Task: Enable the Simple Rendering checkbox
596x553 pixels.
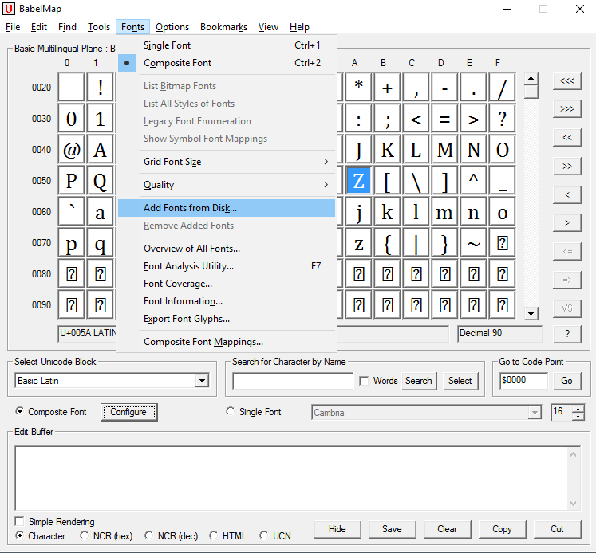Action: click(19, 521)
